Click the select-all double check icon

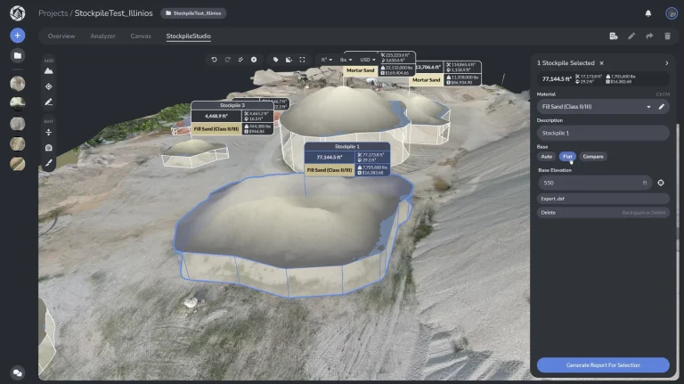[x=240, y=60]
